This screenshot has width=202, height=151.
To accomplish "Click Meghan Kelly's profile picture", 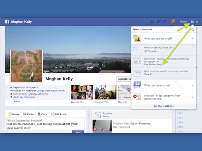I will point(26,66).
